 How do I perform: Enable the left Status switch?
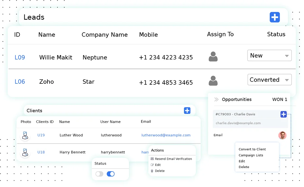99,174
